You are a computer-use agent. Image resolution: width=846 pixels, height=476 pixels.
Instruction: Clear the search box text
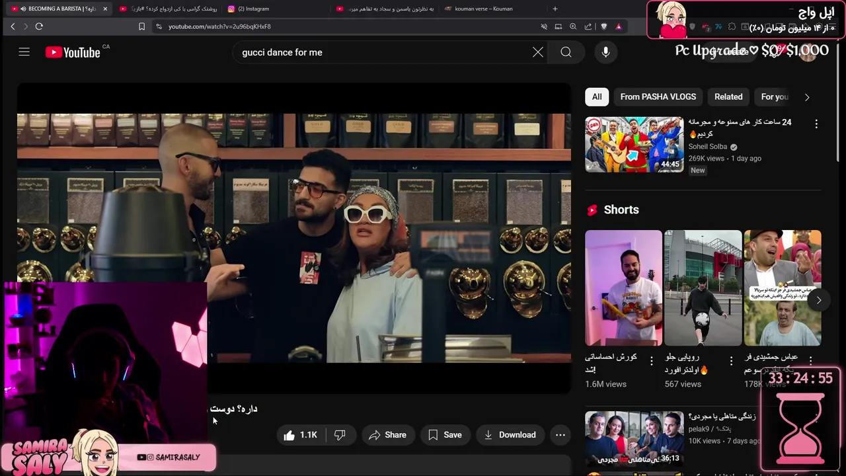(538, 52)
